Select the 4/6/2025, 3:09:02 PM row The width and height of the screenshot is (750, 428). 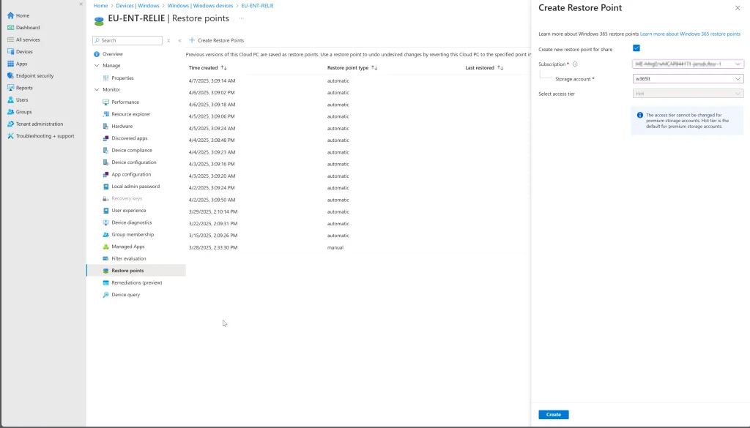212,93
